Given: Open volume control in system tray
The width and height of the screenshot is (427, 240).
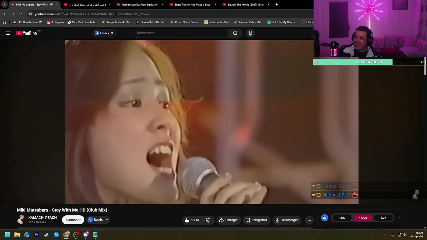Looking at the screenshot, I should pyautogui.click(x=404, y=235).
